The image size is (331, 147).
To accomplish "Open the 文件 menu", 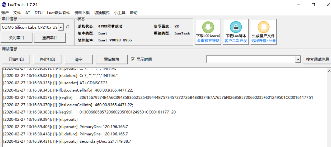I will (17, 13).
